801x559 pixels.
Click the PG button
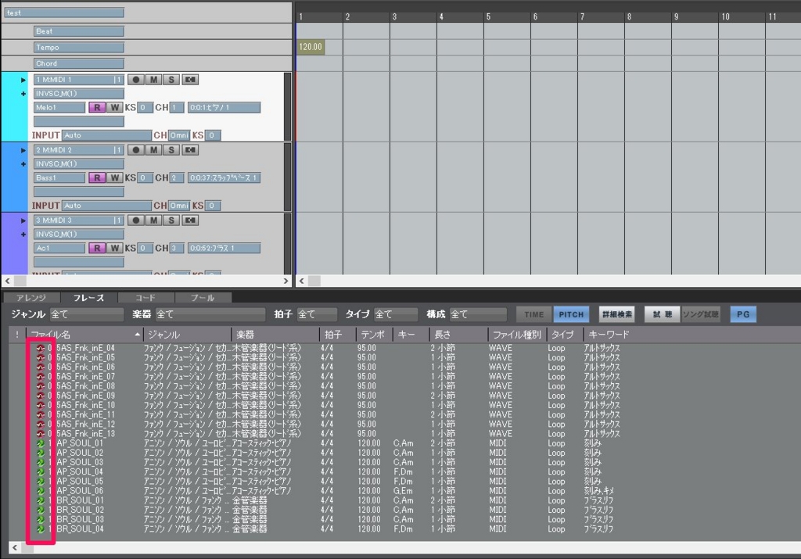coord(743,314)
